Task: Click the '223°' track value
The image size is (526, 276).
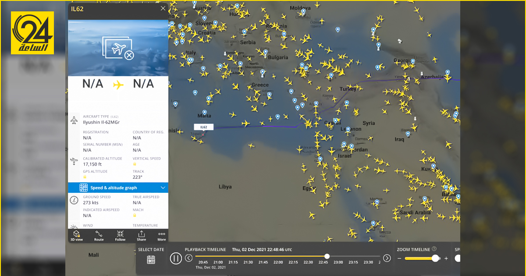Action: pyautogui.click(x=138, y=177)
